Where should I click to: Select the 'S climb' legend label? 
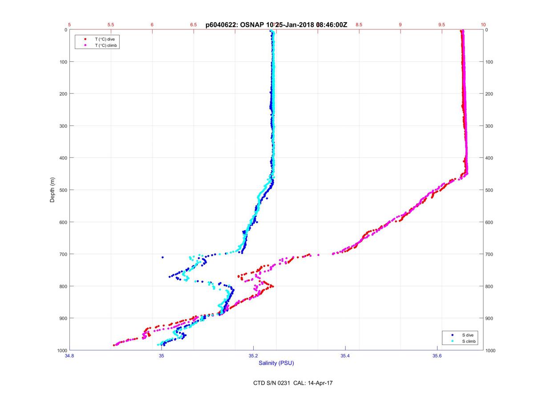point(469,341)
